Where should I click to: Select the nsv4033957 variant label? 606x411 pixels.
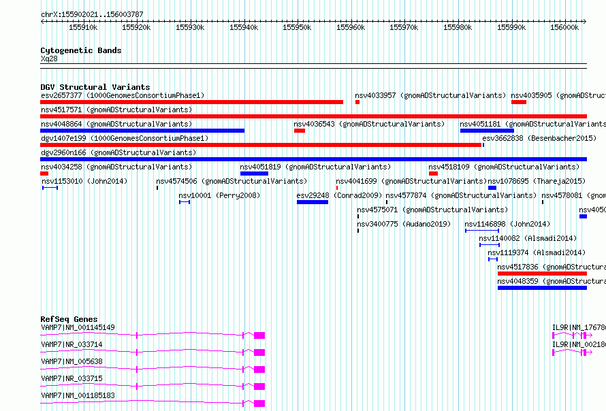(430, 95)
